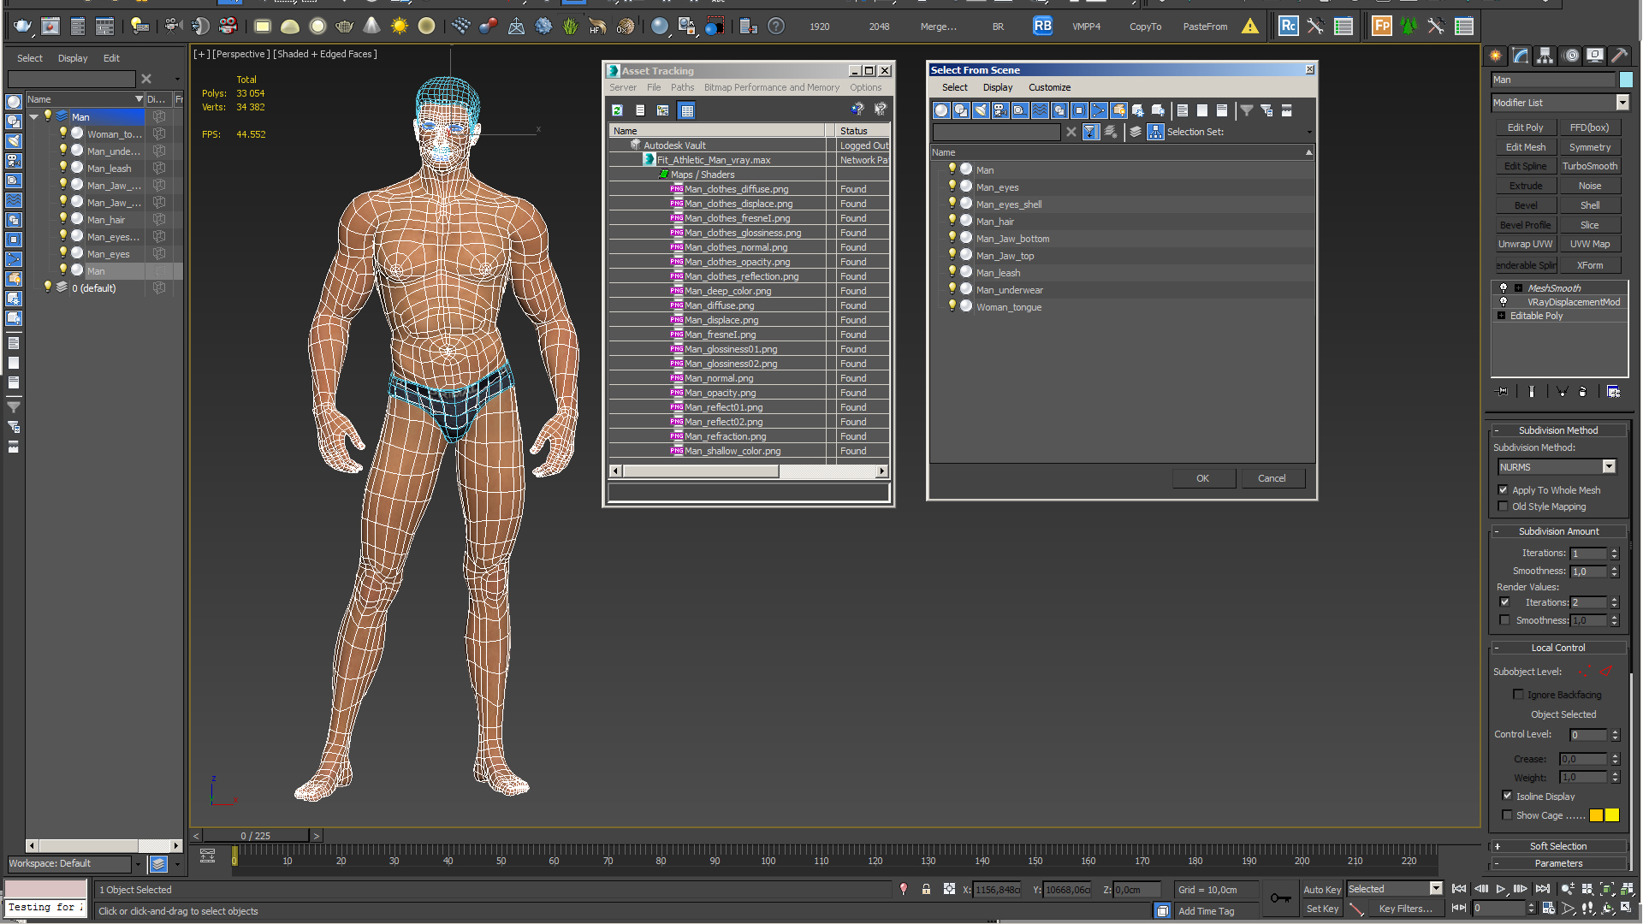
Task: Select Man_leash in scene hierarchy list
Action: click(x=996, y=272)
